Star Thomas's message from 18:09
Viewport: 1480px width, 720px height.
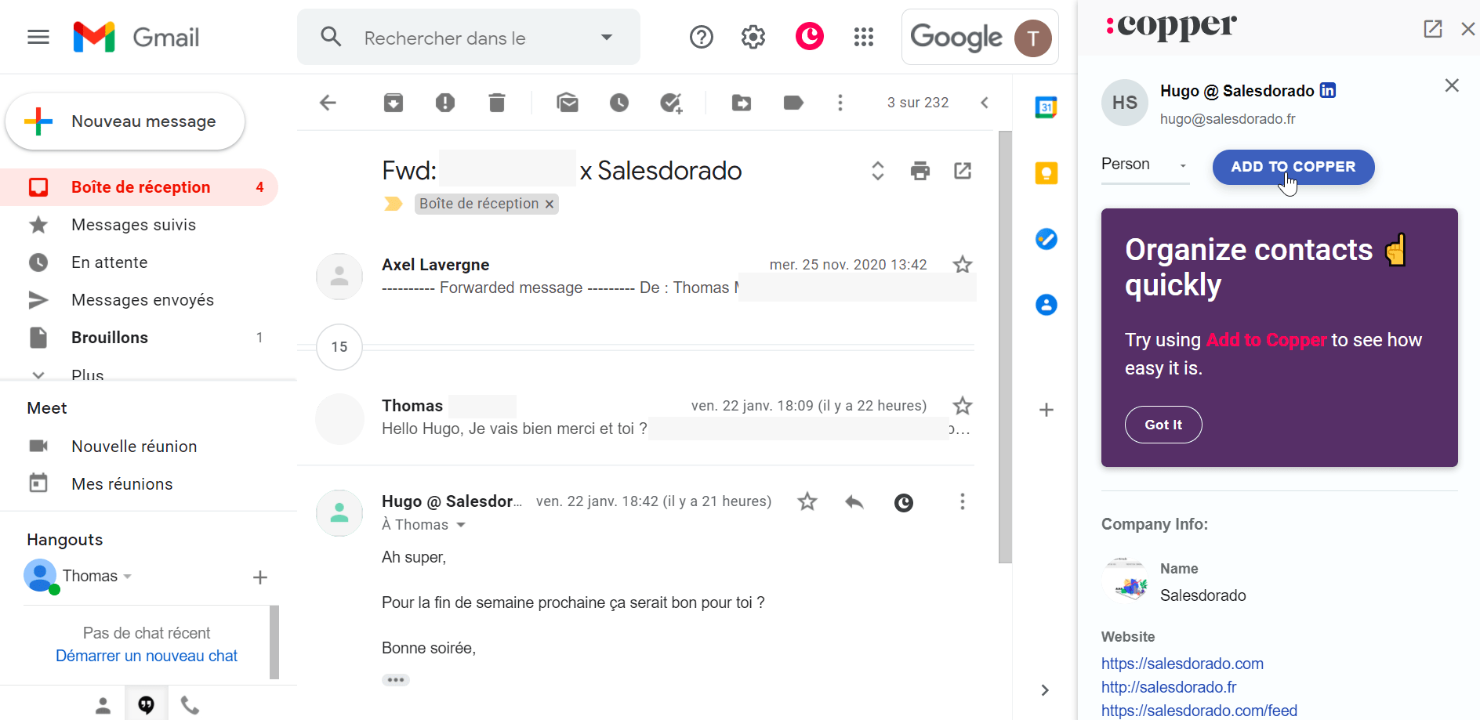click(x=963, y=406)
